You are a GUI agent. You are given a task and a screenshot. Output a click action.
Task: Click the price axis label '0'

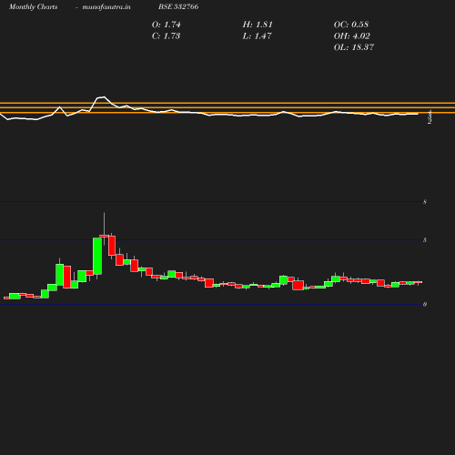pos(425,304)
